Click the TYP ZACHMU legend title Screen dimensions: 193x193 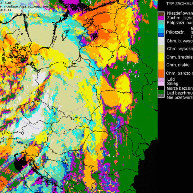[179, 4]
